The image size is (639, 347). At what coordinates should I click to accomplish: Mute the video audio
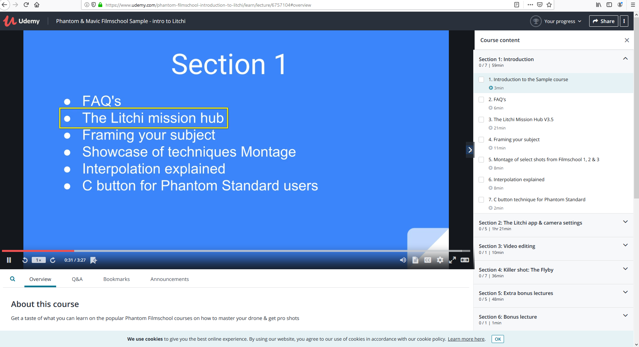[x=403, y=260]
